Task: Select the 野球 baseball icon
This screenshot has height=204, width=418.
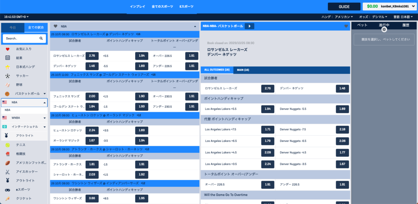Action: [7, 85]
